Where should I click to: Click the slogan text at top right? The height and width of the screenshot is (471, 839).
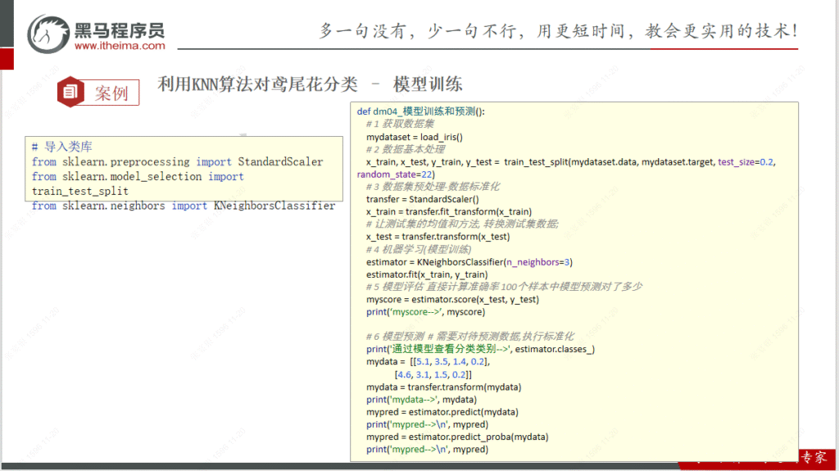pos(558,31)
